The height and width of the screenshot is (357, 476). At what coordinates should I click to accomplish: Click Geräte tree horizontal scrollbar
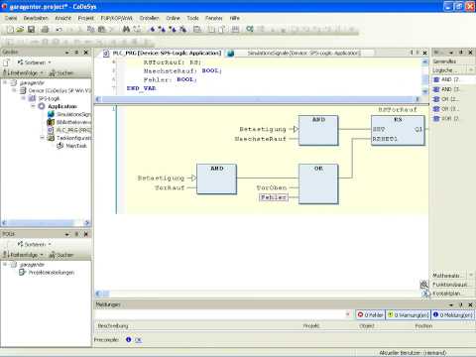(x=46, y=223)
